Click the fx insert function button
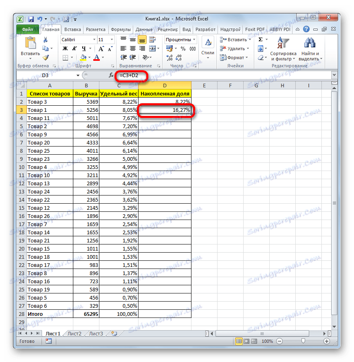The width and height of the screenshot is (354, 362). point(111,75)
